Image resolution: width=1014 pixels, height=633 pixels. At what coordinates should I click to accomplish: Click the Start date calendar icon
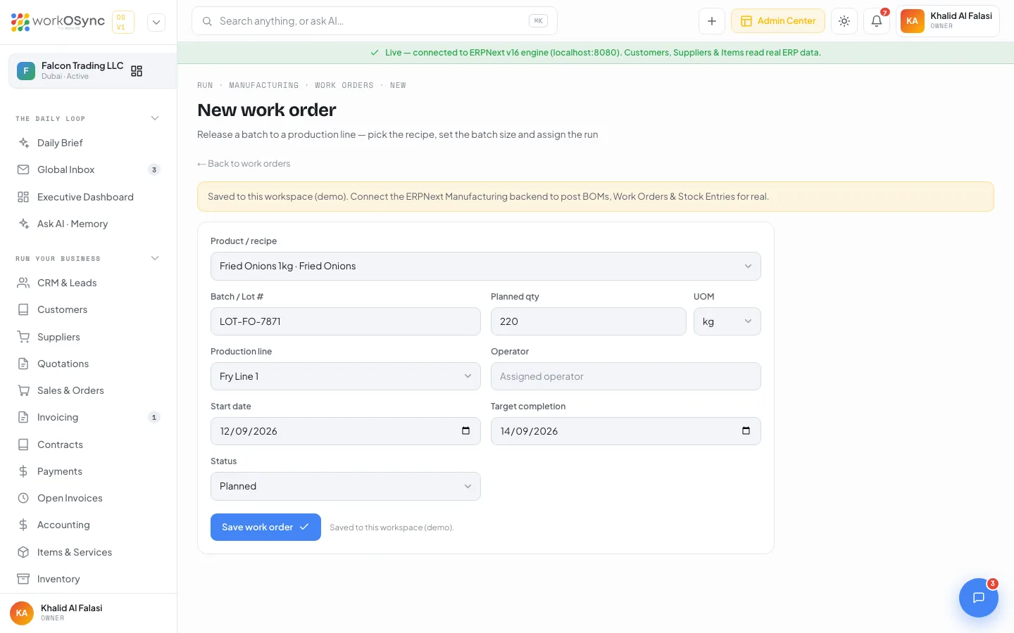coord(465,431)
